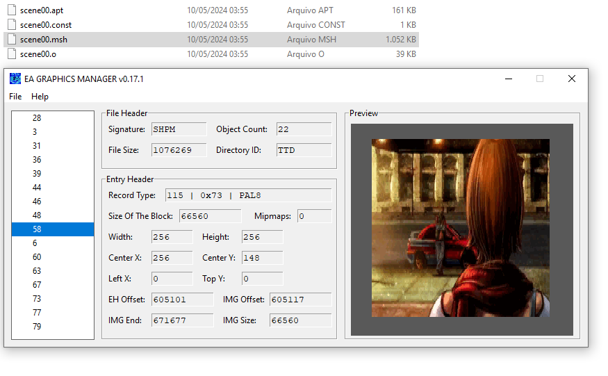Click the Record Type field
The width and height of the screenshot is (608, 376).
[248, 195]
